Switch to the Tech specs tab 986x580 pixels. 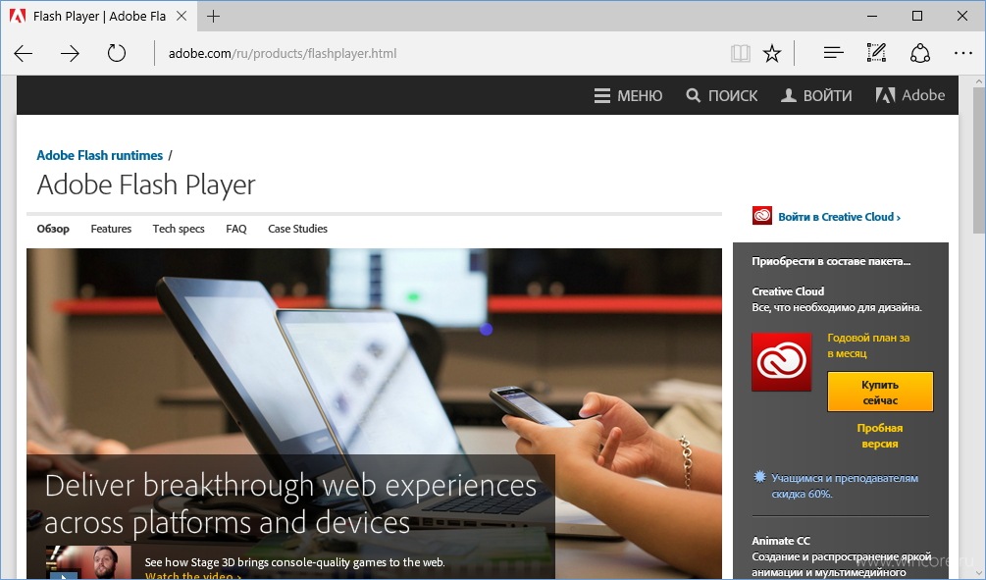click(179, 229)
